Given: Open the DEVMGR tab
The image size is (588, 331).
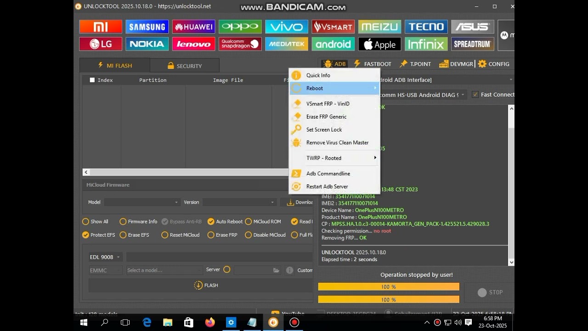Looking at the screenshot, I should [456, 64].
